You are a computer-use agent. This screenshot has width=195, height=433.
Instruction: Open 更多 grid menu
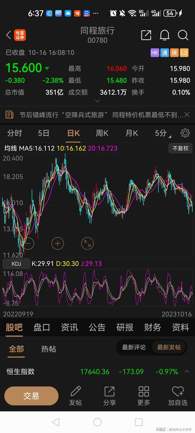click(x=144, y=396)
